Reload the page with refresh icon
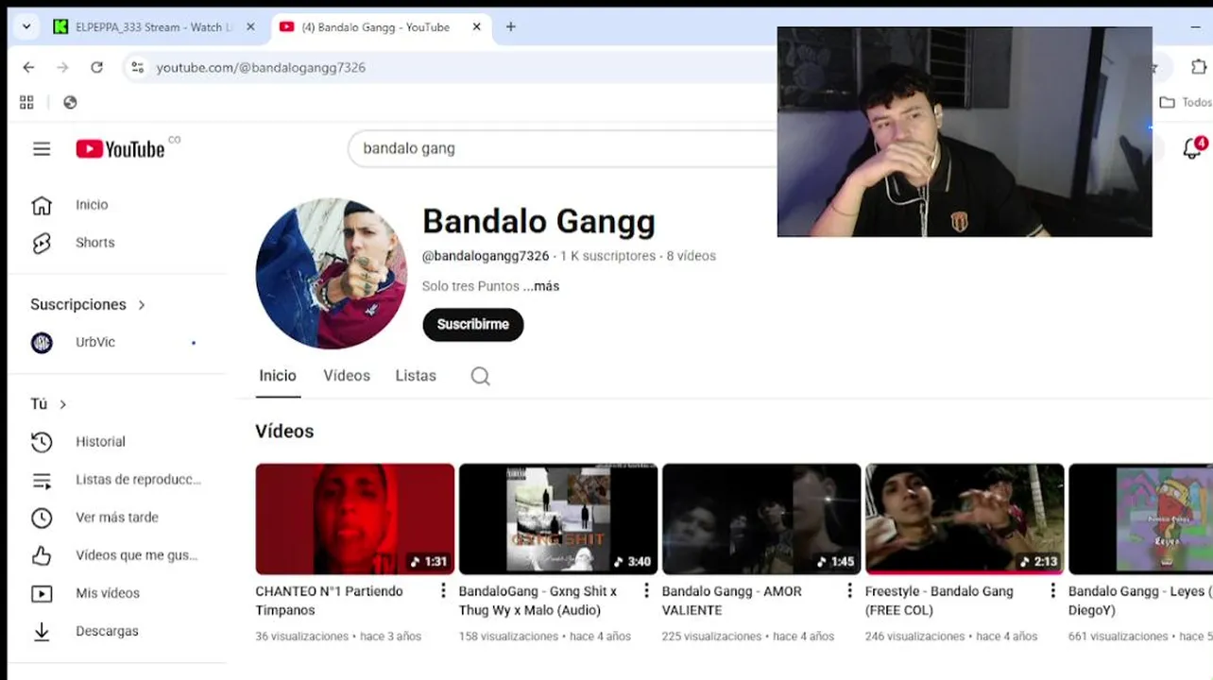The width and height of the screenshot is (1213, 680). [x=96, y=67]
